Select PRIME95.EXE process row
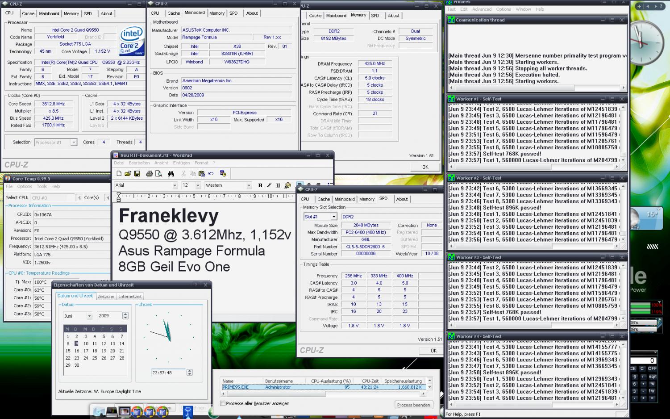This screenshot has width=670, height=419. tap(323, 387)
